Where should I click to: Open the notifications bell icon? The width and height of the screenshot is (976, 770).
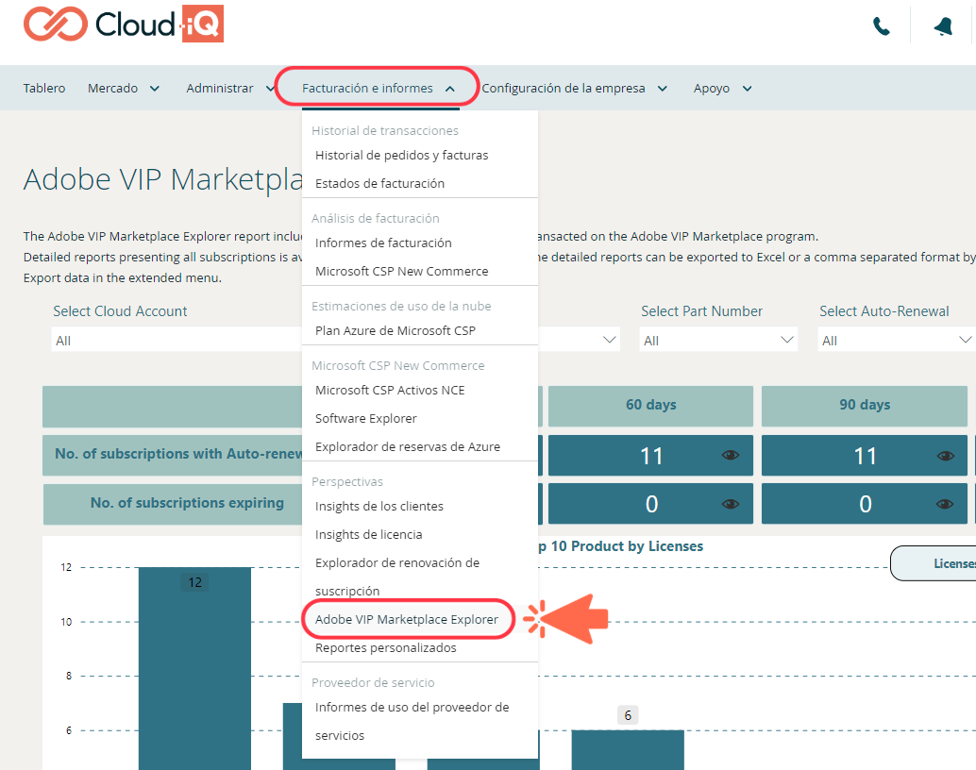(944, 26)
